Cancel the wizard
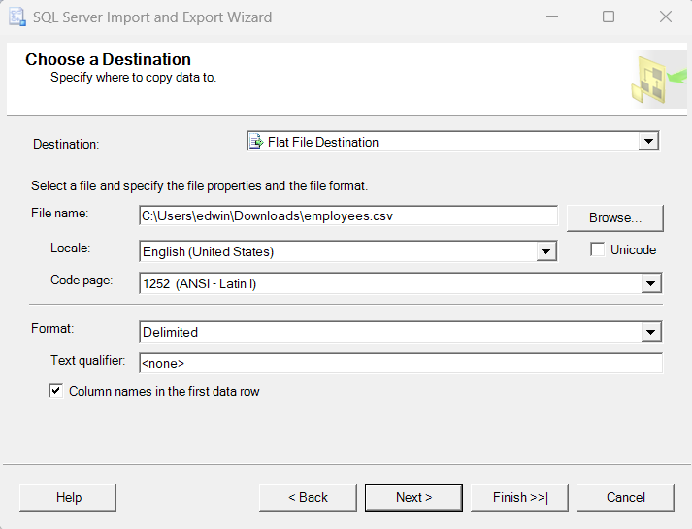The width and height of the screenshot is (692, 529). [625, 498]
